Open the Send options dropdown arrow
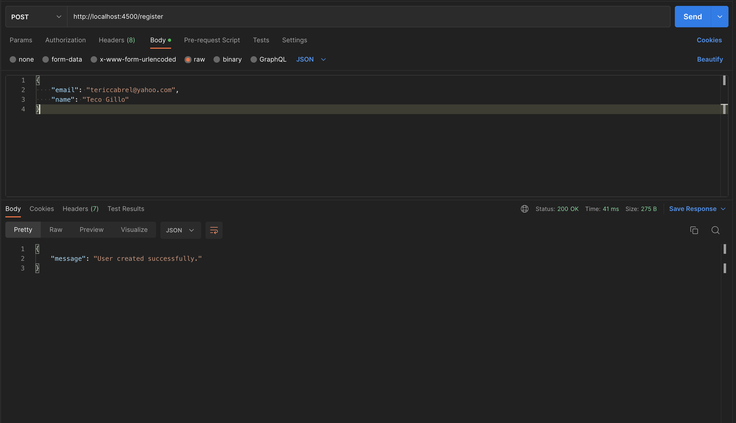736x423 pixels. (x=720, y=17)
